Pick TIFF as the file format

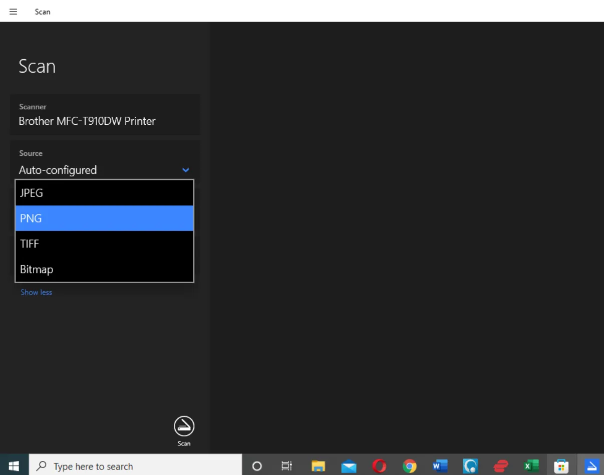tap(104, 244)
